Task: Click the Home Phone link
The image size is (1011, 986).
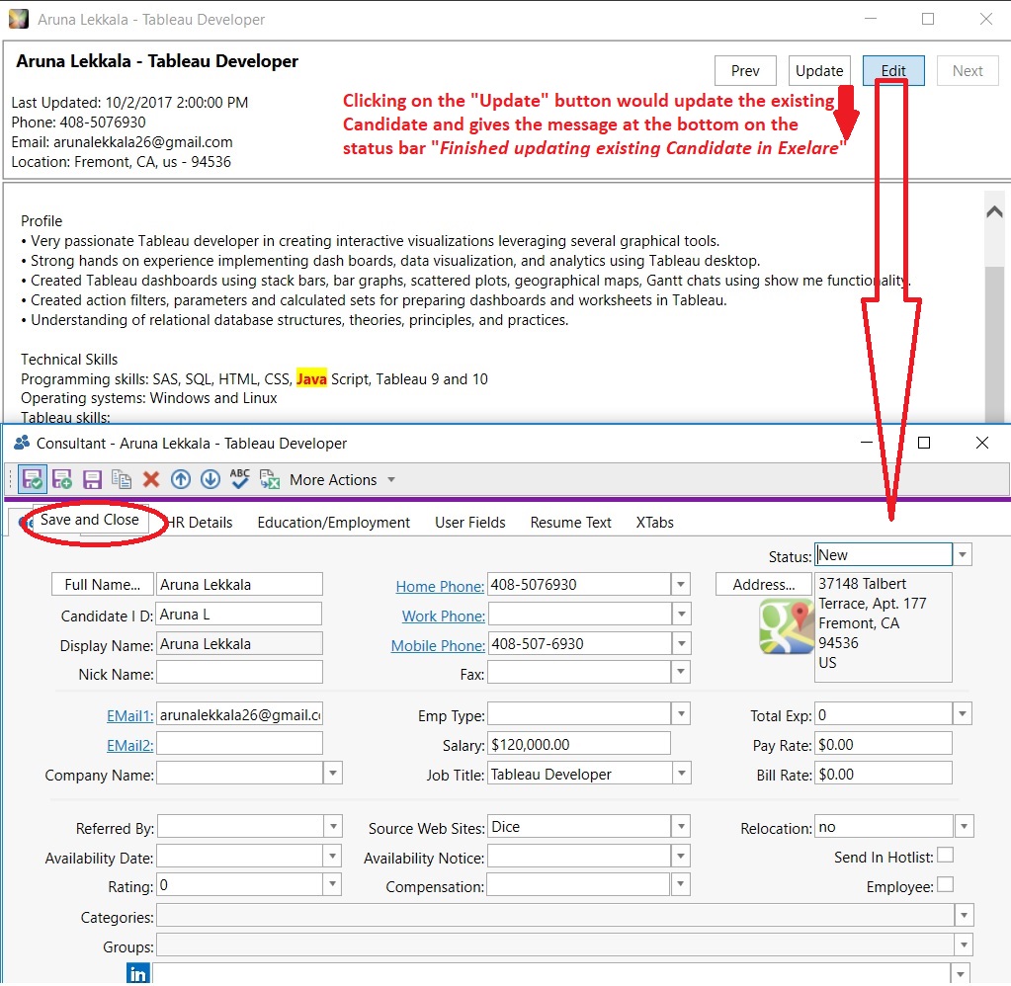Action: [x=440, y=587]
